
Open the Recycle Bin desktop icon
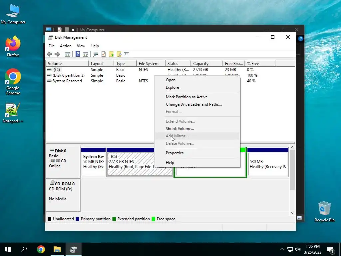tap(324, 212)
